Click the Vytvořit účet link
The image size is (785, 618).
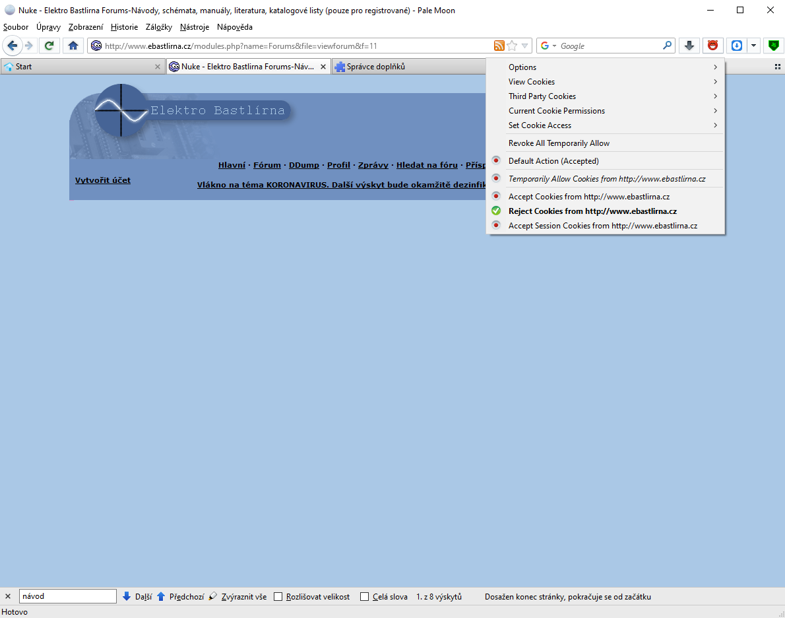pyautogui.click(x=103, y=180)
